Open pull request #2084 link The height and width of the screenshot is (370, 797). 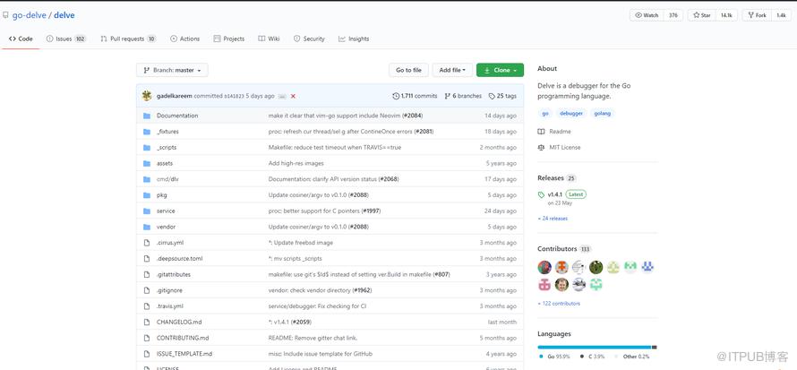point(412,116)
